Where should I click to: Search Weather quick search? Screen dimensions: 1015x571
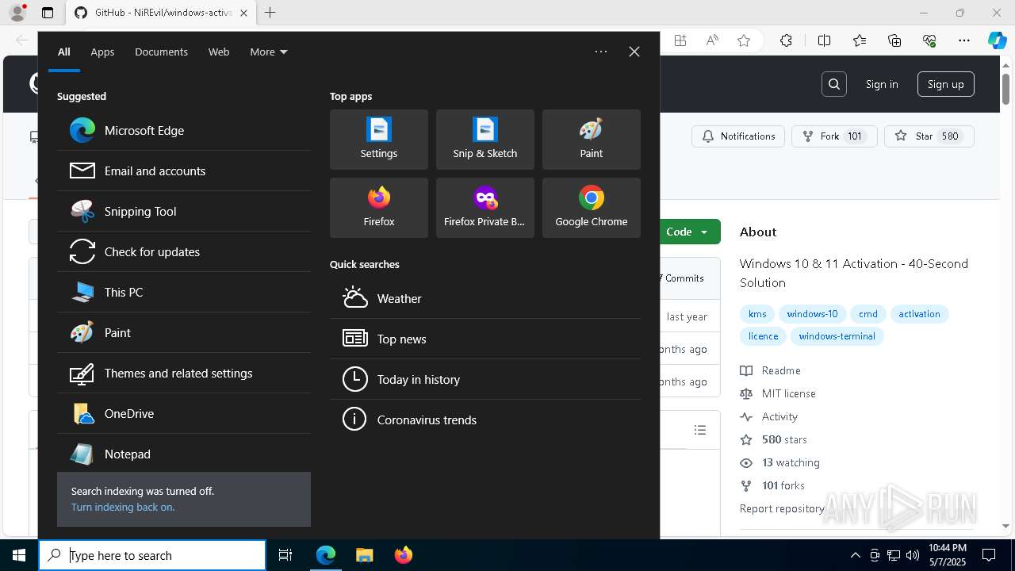(x=485, y=298)
